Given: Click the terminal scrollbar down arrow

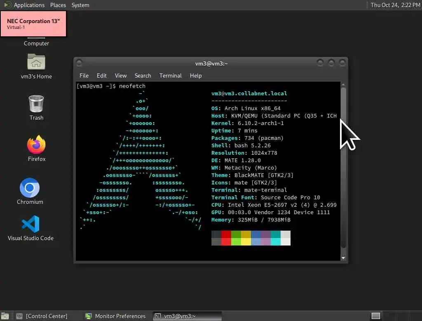Looking at the screenshot, I should click(x=343, y=258).
